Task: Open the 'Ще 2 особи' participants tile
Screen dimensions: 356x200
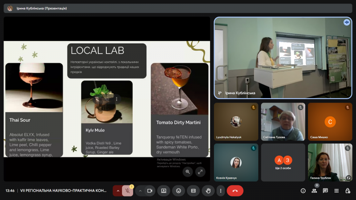Action: point(283,162)
